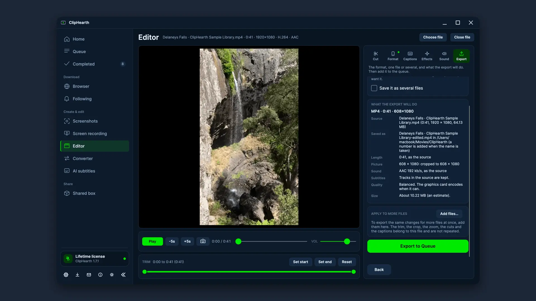This screenshot has height=301, width=536.
Task: Switch to the Format tab
Action: [x=393, y=56]
